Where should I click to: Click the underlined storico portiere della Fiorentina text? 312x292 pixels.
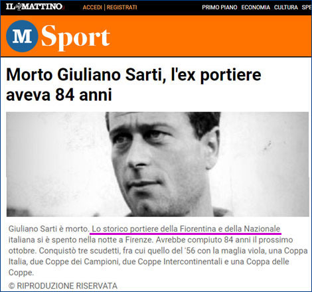pyautogui.click(x=186, y=229)
